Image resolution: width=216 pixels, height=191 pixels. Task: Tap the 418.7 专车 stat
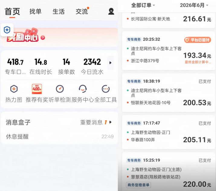[15, 66]
